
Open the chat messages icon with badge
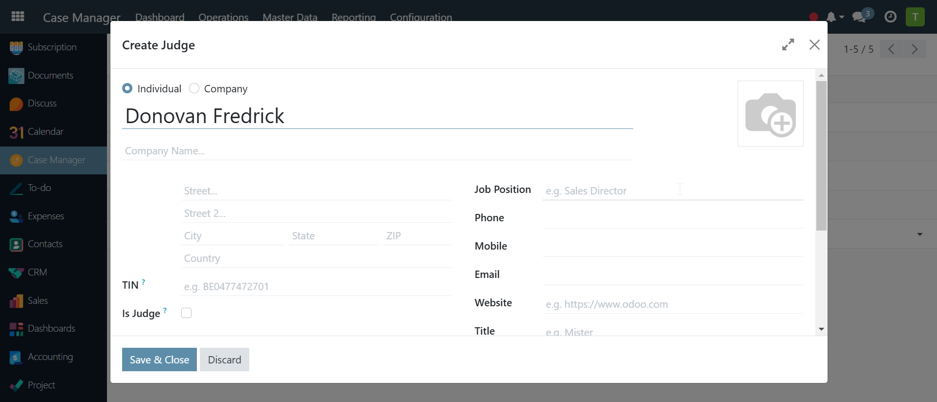(x=862, y=16)
